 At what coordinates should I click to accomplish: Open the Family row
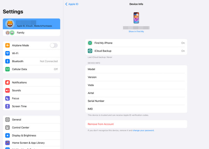(31, 33)
